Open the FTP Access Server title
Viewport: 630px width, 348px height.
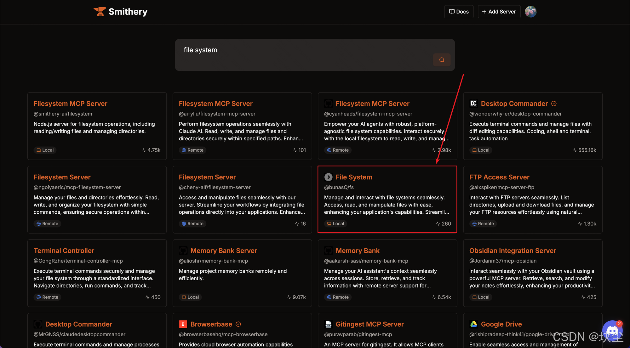(499, 177)
